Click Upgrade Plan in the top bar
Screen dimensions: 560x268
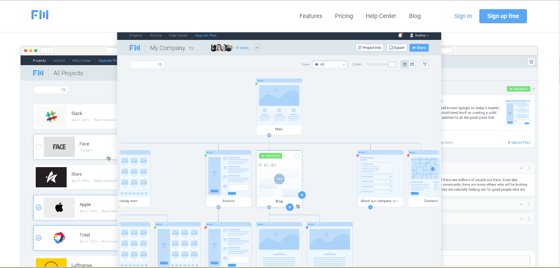click(x=206, y=35)
